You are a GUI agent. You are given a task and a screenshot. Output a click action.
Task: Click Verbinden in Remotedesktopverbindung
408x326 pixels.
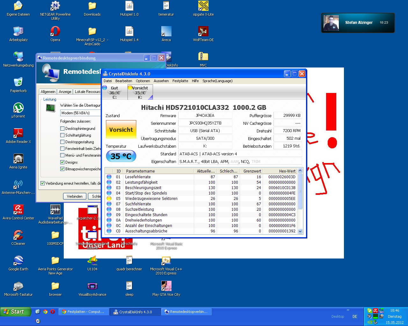[75, 196]
